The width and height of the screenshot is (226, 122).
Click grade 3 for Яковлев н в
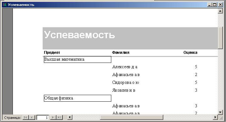[x=196, y=90]
